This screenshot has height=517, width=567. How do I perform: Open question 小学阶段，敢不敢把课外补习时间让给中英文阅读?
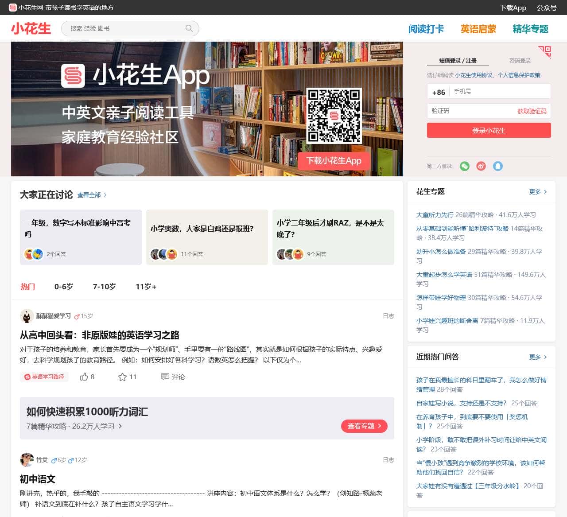click(481, 444)
